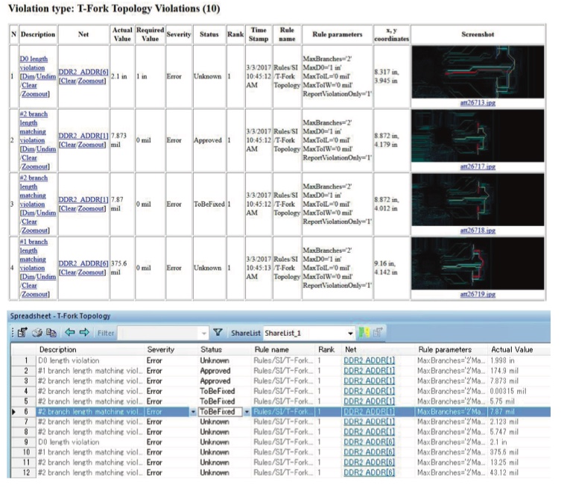Click the 375.6 mil cell in report row 4

coord(122,268)
